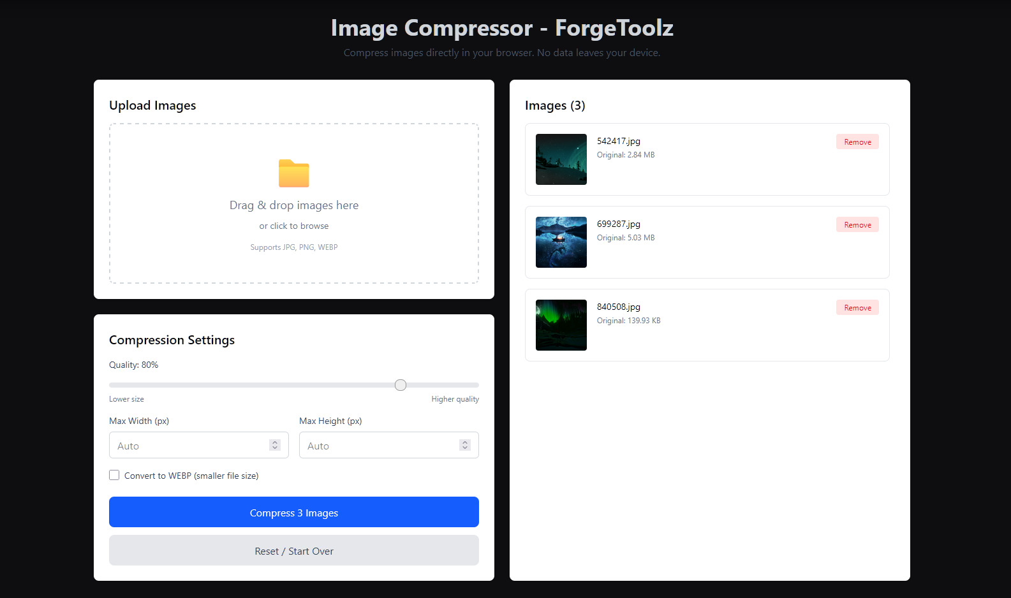Click Reset / Start Over button
Image resolution: width=1011 pixels, height=598 pixels.
click(x=294, y=550)
